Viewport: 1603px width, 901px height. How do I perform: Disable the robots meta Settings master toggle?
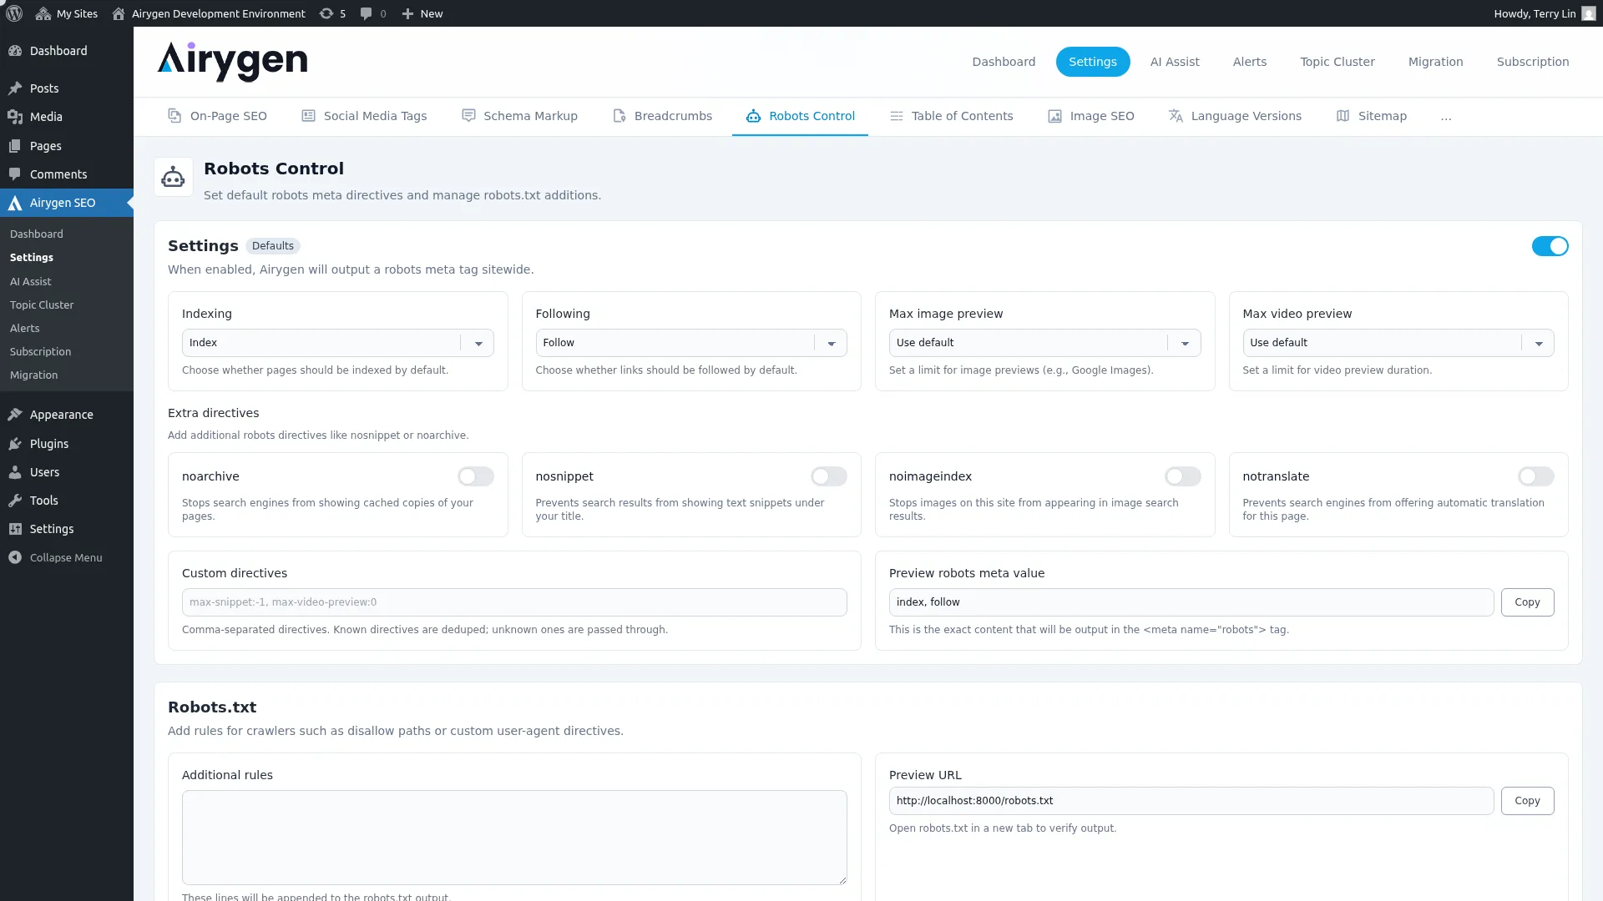[1550, 246]
